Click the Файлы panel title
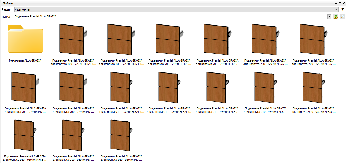This screenshot has height=163, width=346. (x=8, y=3)
